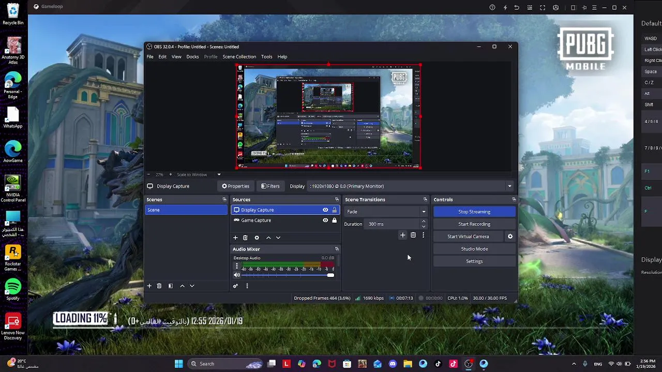Image resolution: width=662 pixels, height=372 pixels.
Task: Add a new scene with the plus icon
Action: (149, 286)
